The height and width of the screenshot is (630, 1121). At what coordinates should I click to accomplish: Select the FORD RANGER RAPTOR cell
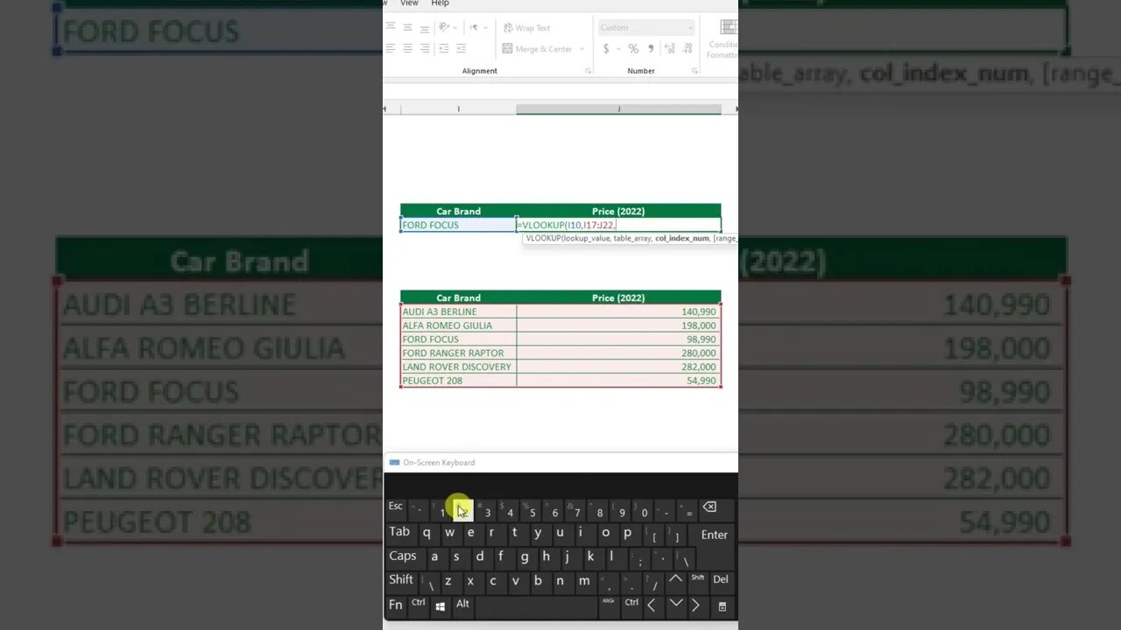coord(458,353)
